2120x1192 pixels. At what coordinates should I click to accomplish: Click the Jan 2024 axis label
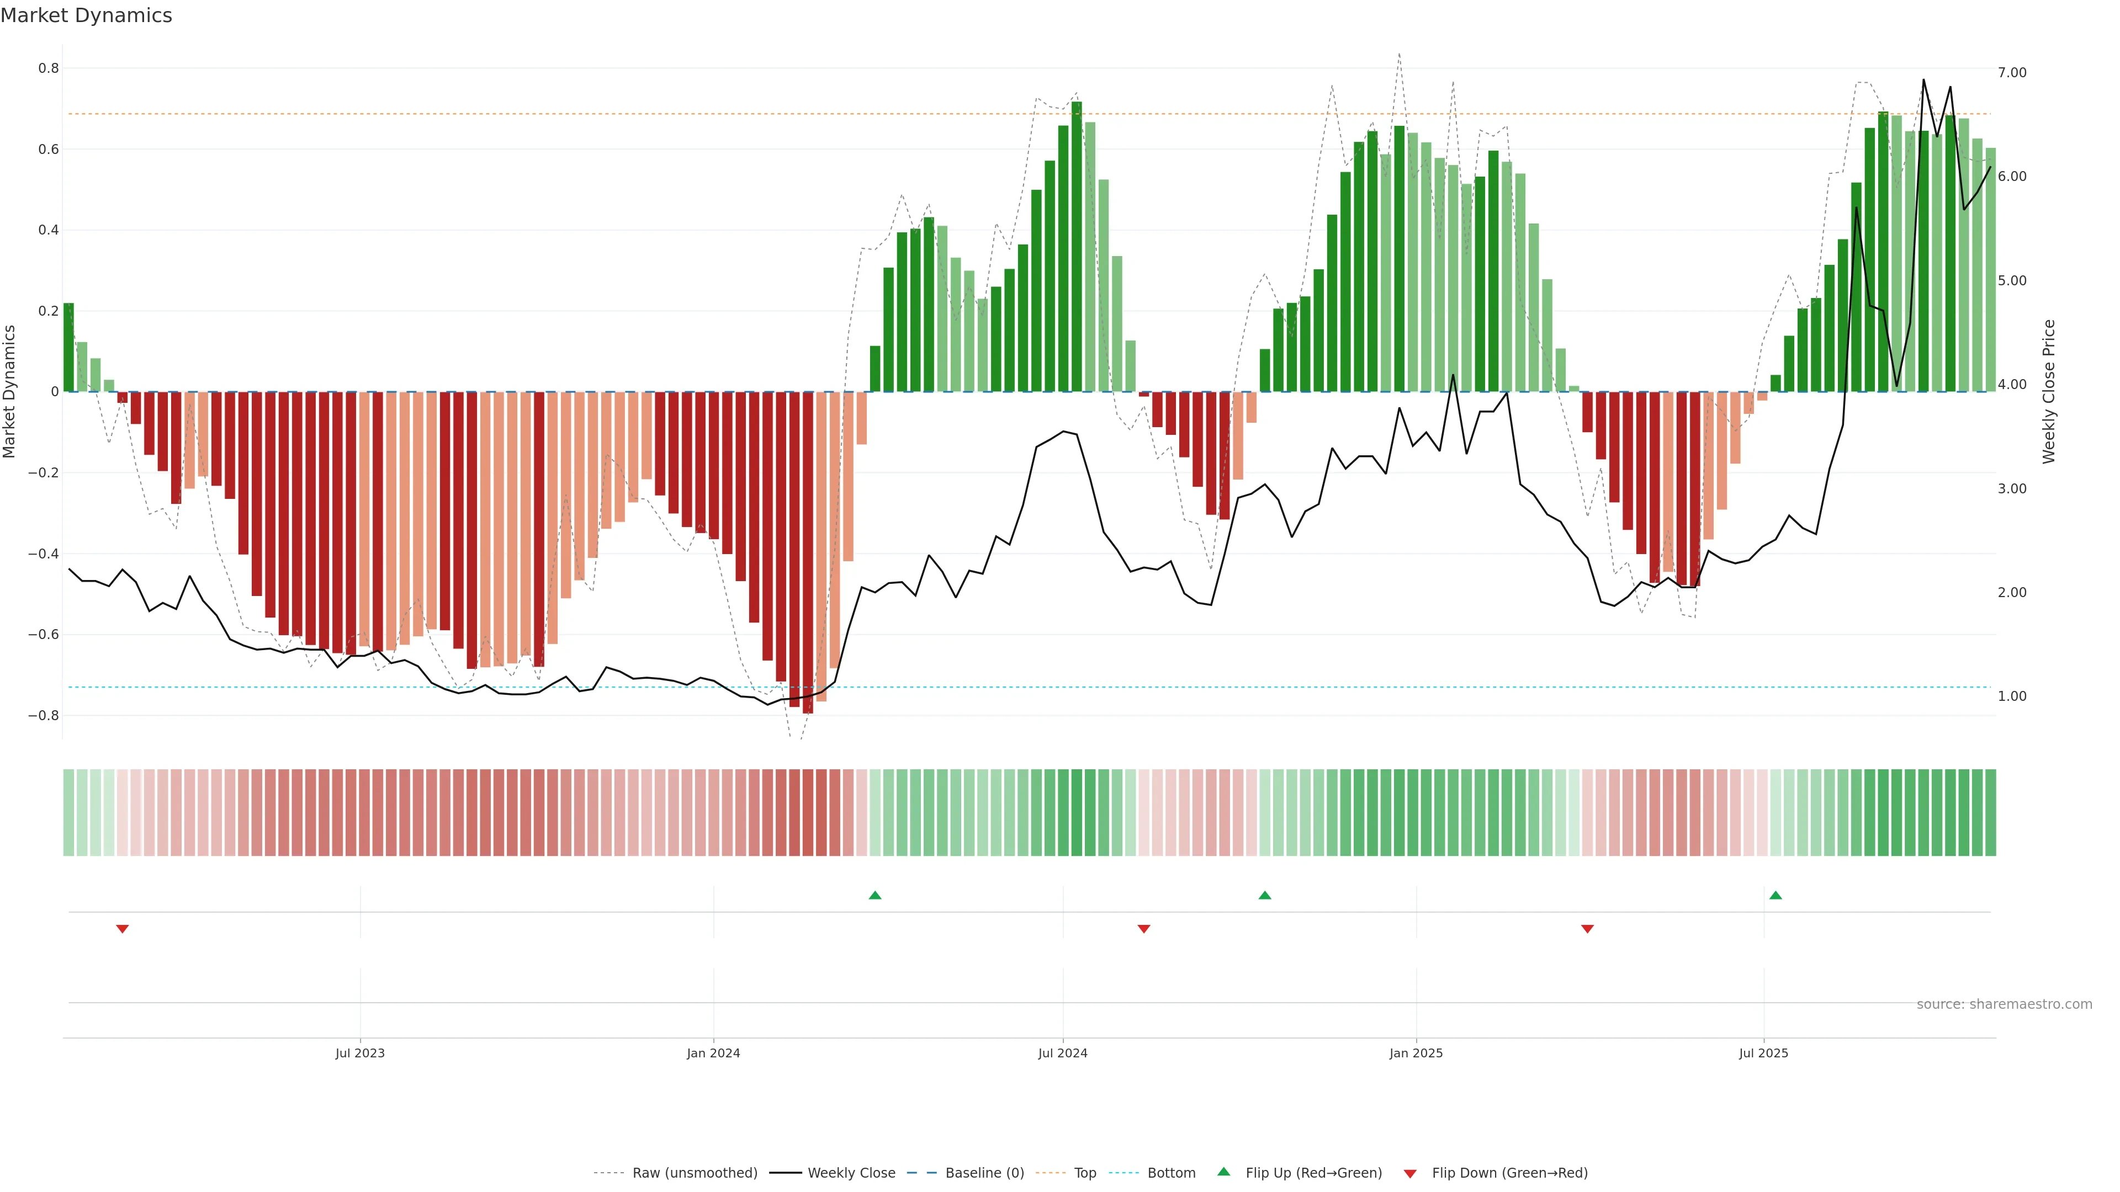tap(713, 1053)
